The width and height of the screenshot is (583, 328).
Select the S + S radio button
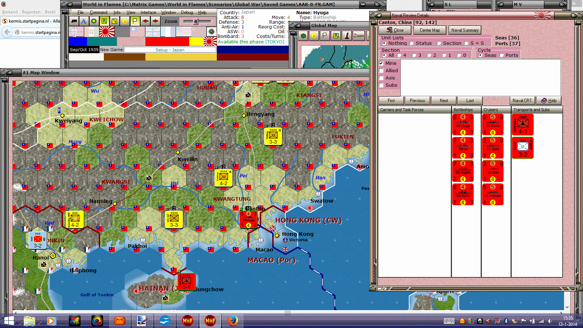(466, 43)
